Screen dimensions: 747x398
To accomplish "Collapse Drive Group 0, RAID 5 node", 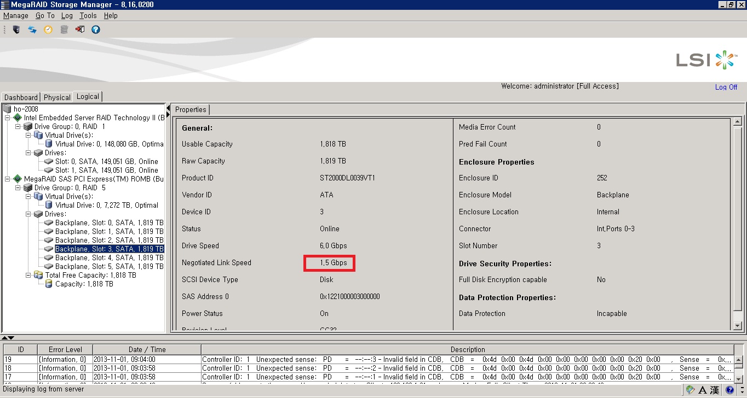I will coord(18,188).
